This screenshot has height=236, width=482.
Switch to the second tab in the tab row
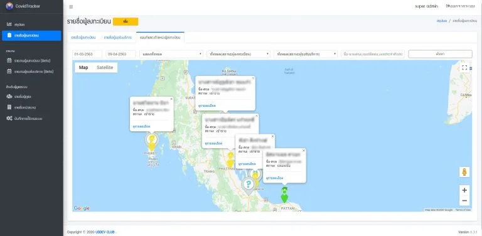pos(118,38)
